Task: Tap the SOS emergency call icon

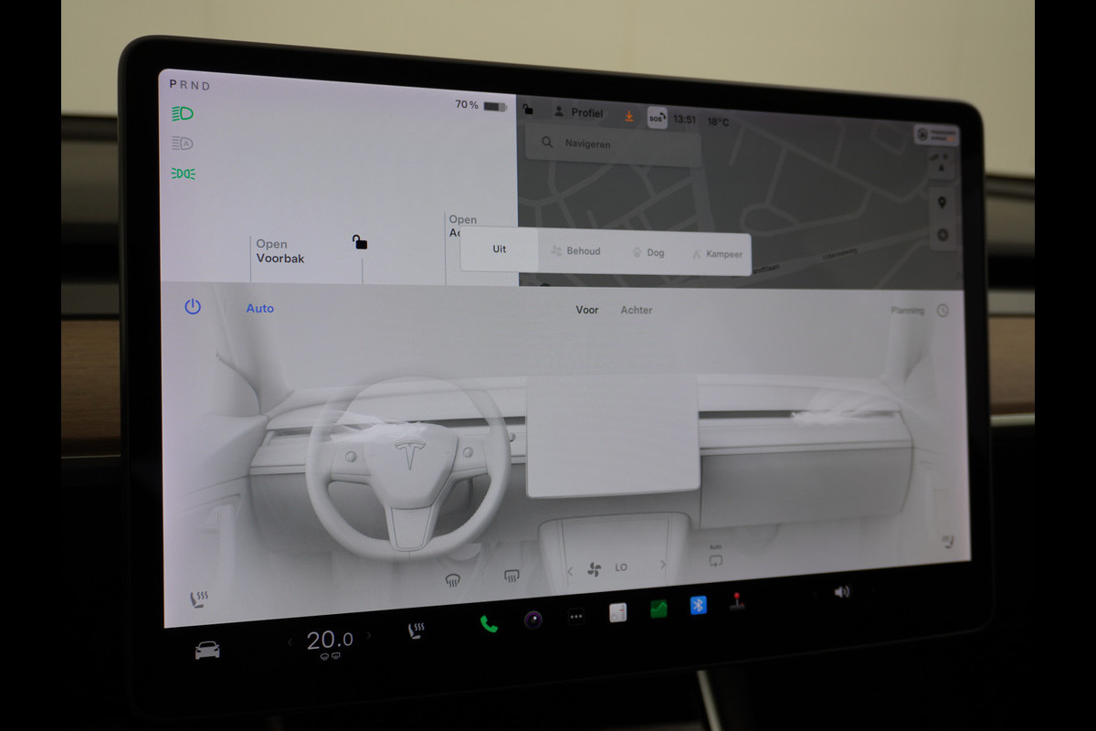Action: (x=657, y=118)
